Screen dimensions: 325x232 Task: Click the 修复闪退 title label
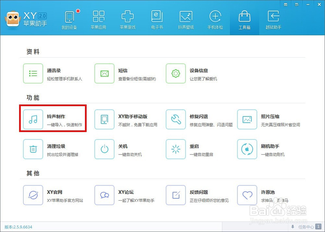pyautogui.click(x=199, y=117)
